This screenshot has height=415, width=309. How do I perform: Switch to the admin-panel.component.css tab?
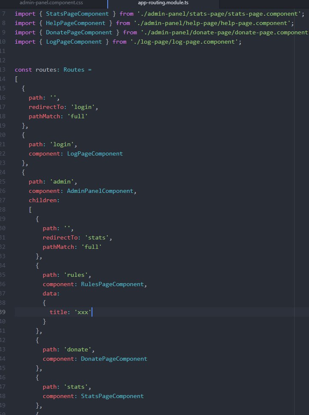tap(51, 3)
